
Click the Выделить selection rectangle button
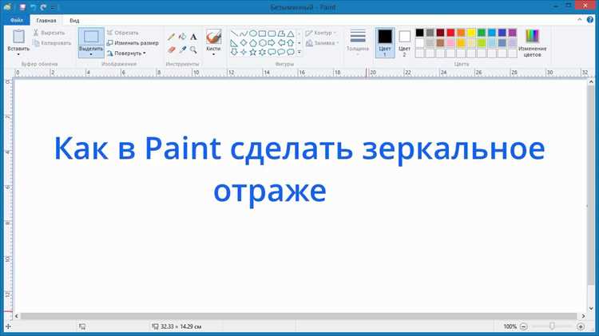(x=91, y=37)
